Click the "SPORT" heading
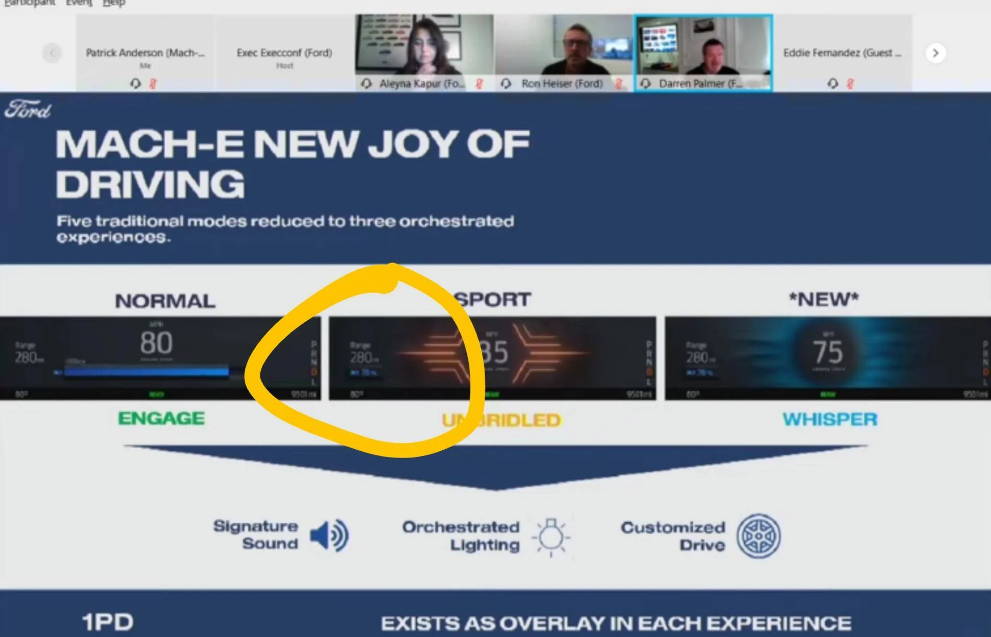 pyautogui.click(x=492, y=299)
